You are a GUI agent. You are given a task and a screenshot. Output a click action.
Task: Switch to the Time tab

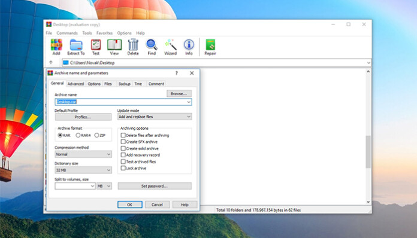[x=138, y=84]
